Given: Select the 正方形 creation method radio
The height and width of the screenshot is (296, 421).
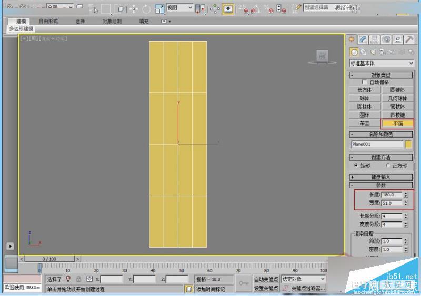Looking at the screenshot, I should coord(388,165).
